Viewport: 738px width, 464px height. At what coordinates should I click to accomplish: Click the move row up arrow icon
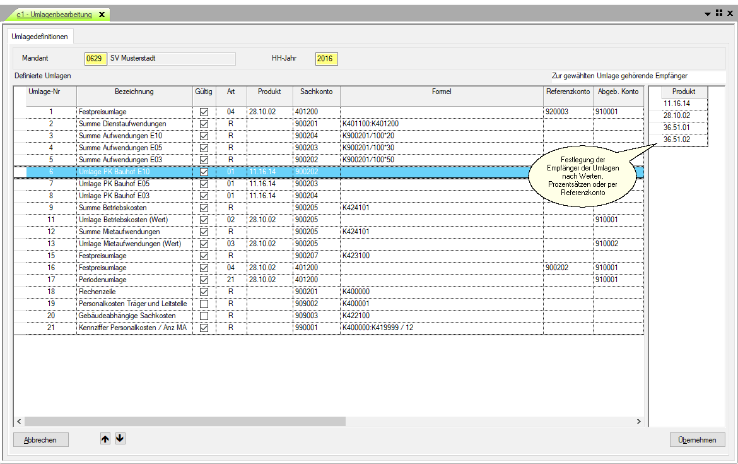[x=105, y=439]
